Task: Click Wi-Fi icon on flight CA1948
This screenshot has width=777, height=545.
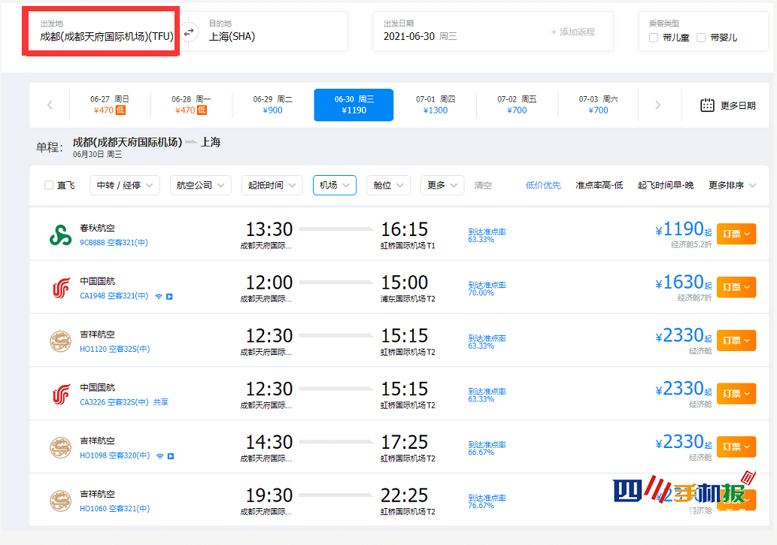Action: tap(159, 296)
